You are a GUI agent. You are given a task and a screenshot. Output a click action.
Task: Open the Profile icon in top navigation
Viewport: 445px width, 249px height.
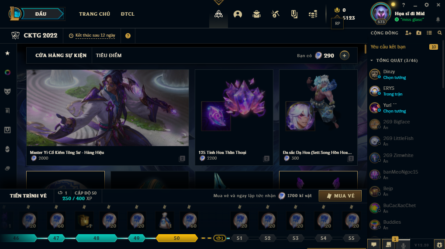click(238, 14)
